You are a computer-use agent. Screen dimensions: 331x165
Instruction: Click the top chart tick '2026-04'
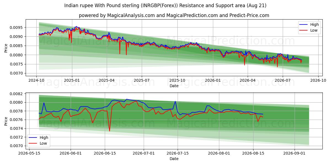point(247,81)
